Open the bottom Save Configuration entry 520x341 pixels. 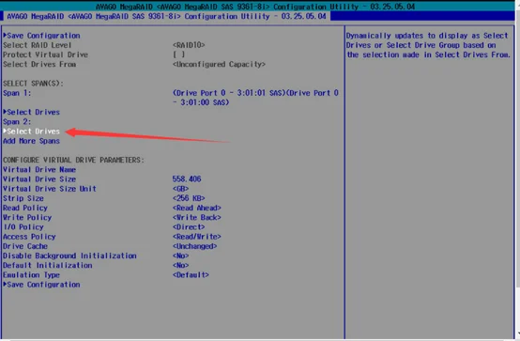42,285
